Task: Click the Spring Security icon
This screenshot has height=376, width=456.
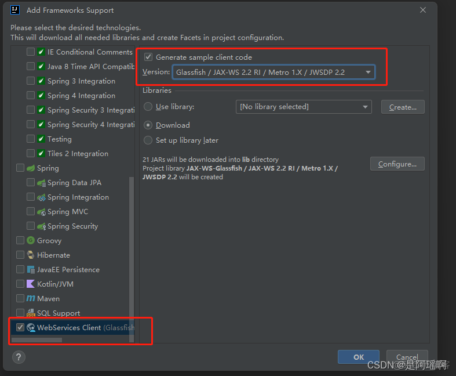Action: (41, 226)
